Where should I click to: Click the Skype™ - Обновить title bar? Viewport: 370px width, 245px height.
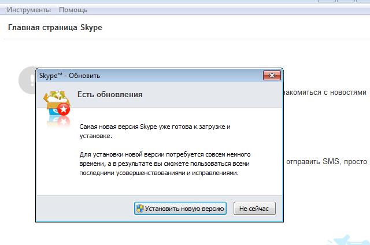point(145,75)
